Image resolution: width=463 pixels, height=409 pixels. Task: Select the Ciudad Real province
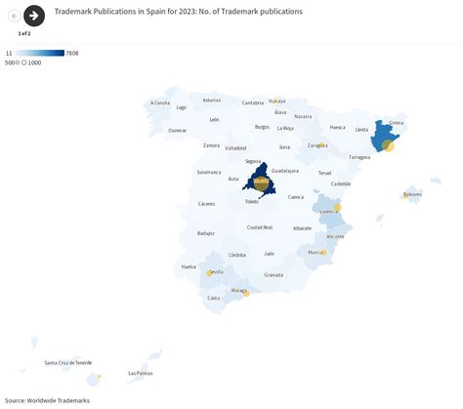click(260, 227)
